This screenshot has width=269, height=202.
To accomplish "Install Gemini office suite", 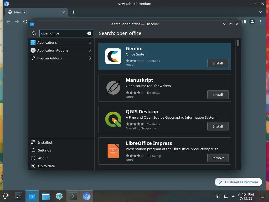I will (x=218, y=63).
